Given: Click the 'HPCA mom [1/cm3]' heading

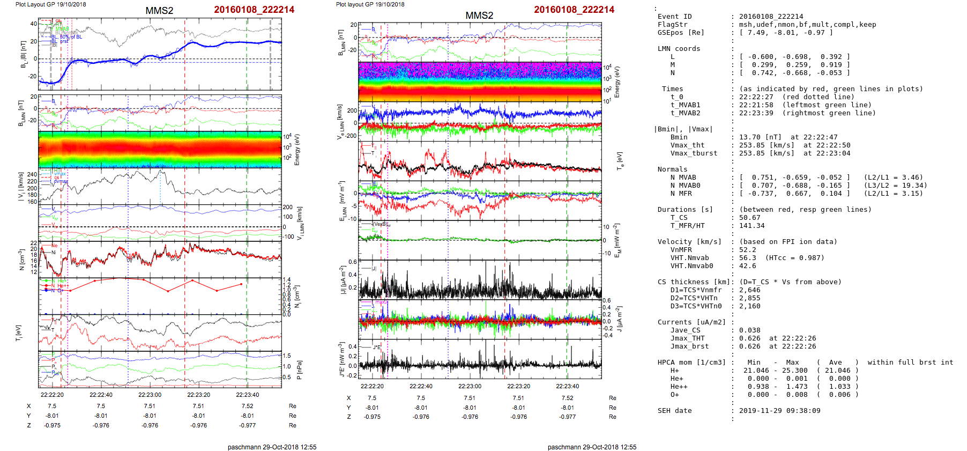Looking at the screenshot, I should [691, 363].
